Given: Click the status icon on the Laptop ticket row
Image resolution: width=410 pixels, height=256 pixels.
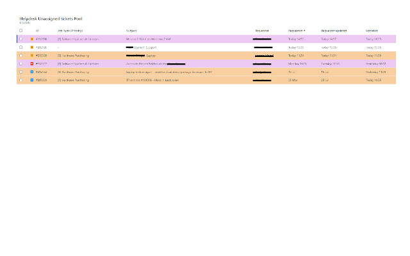Looking at the screenshot, I should 32,56.
